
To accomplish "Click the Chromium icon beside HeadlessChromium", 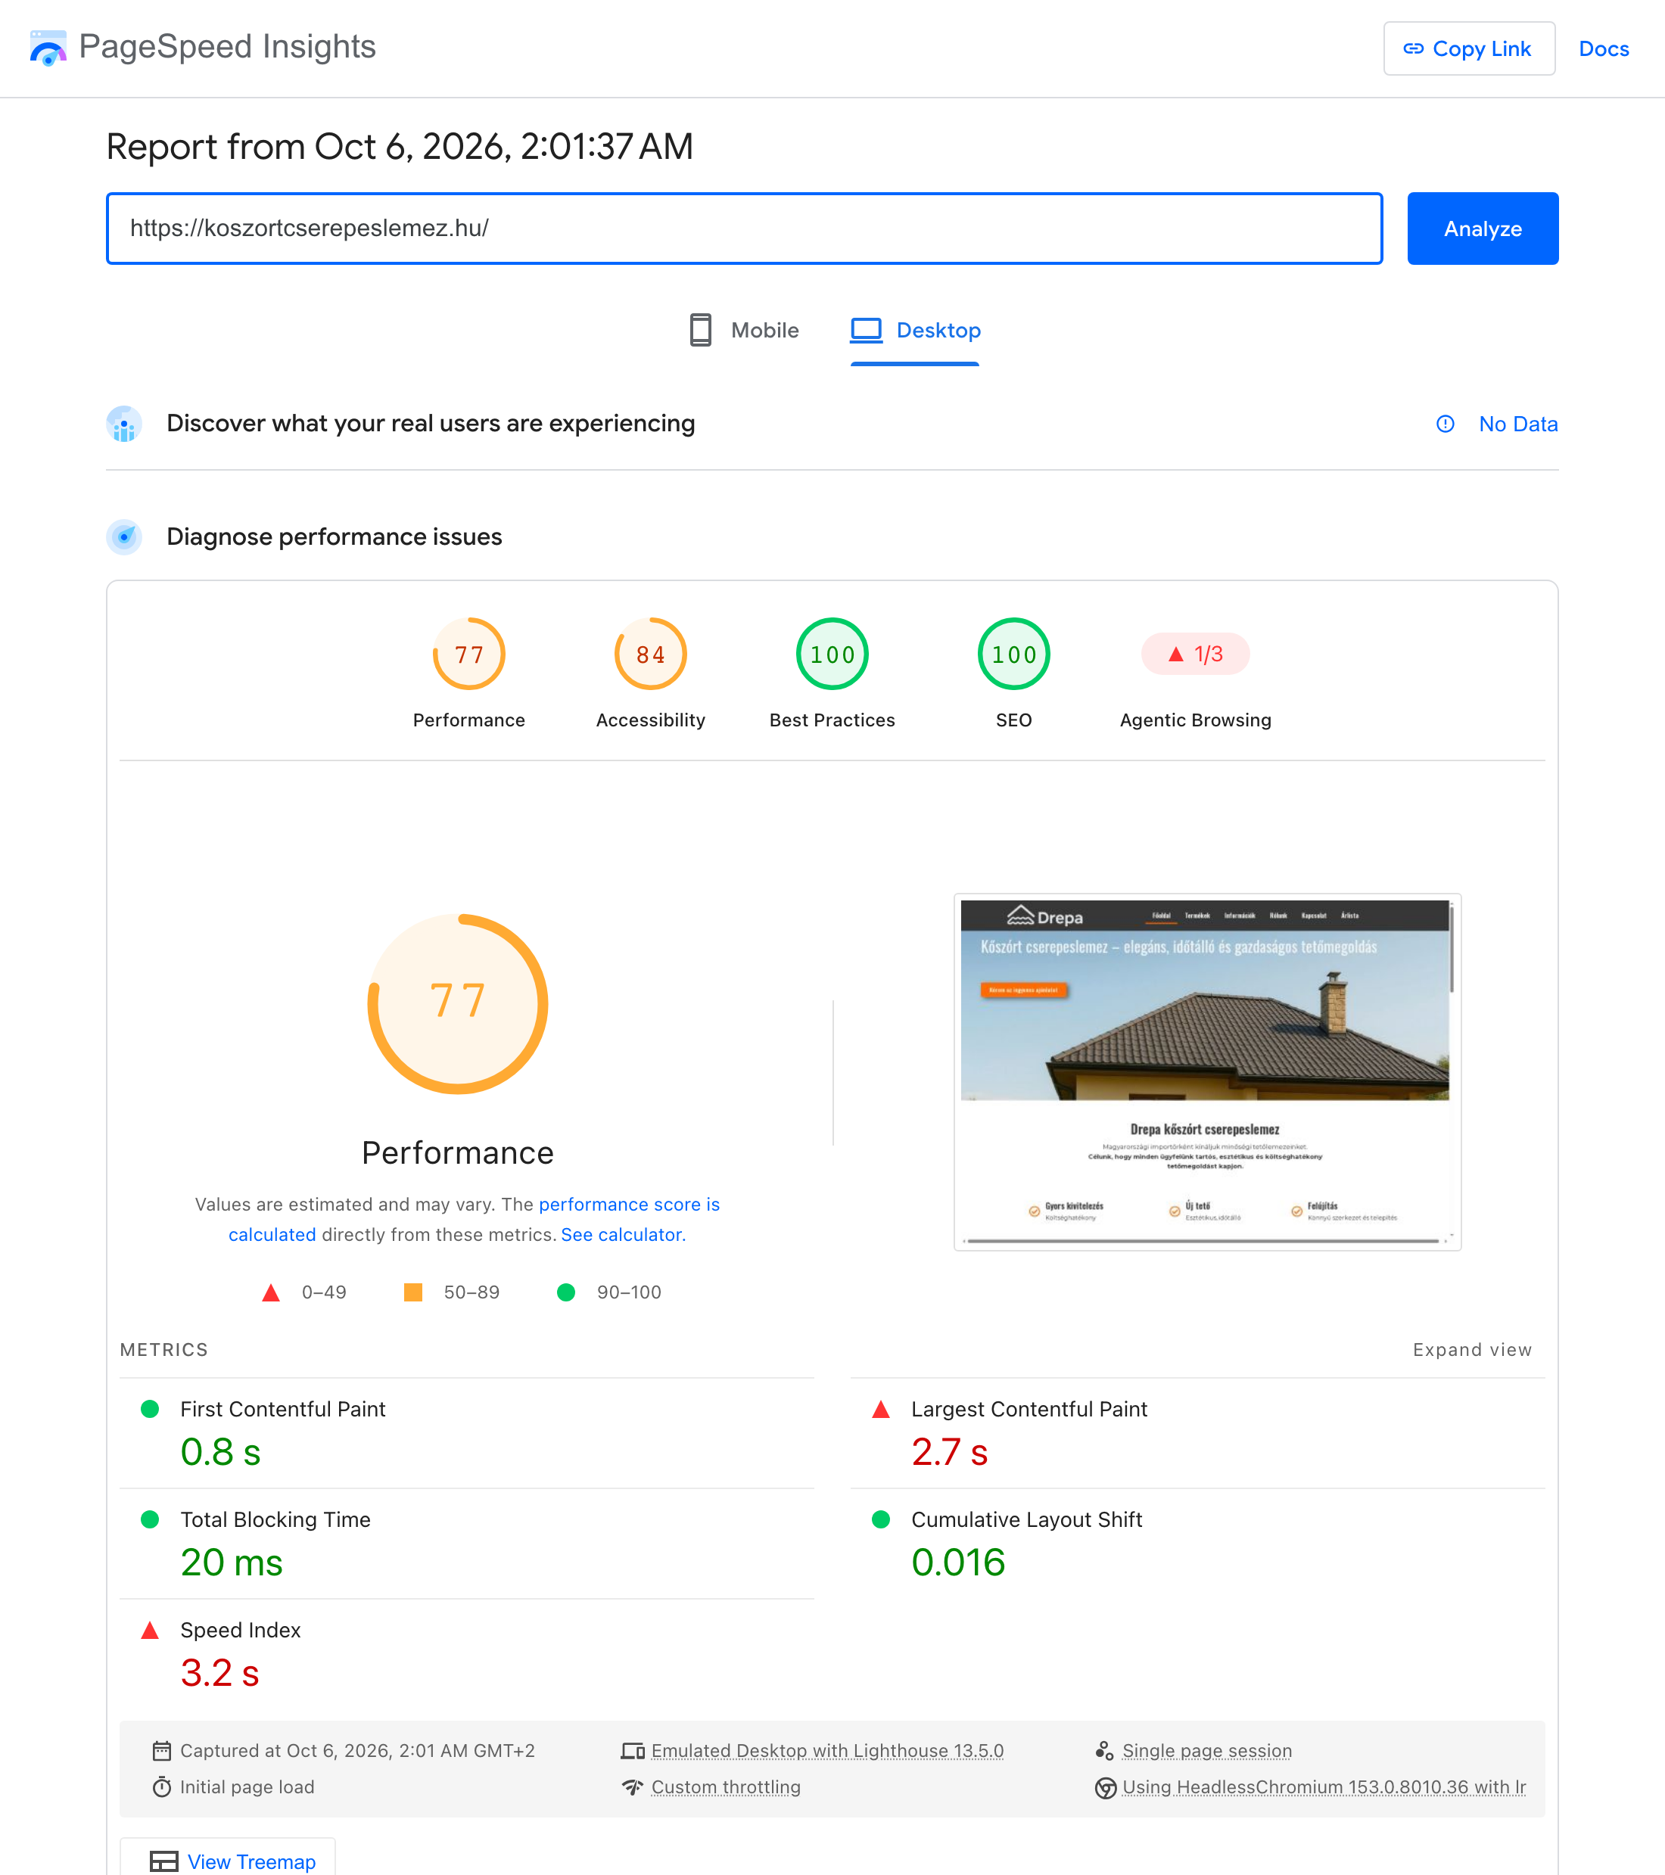I will click(1106, 1788).
